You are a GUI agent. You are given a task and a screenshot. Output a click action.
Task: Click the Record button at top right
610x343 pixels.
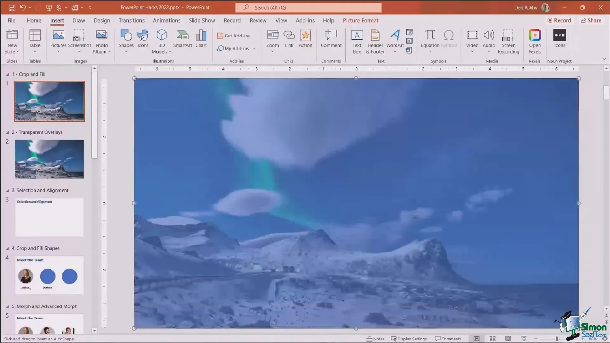559,20
